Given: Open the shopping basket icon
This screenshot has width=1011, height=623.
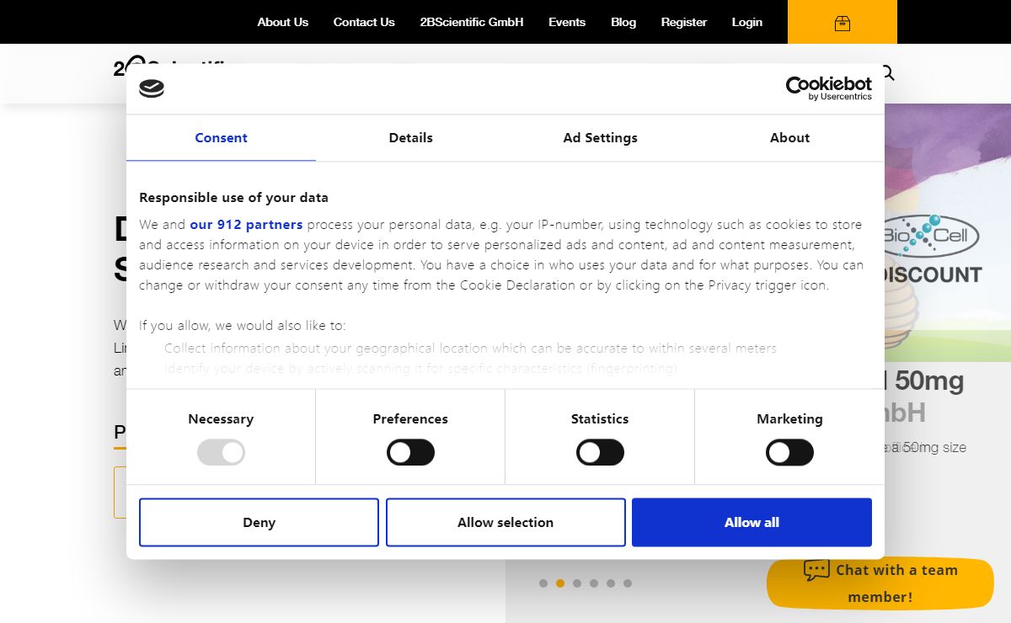Looking at the screenshot, I should pos(842,24).
